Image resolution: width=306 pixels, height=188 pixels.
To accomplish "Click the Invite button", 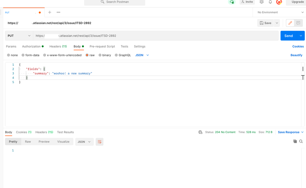I will click(x=247, y=2).
